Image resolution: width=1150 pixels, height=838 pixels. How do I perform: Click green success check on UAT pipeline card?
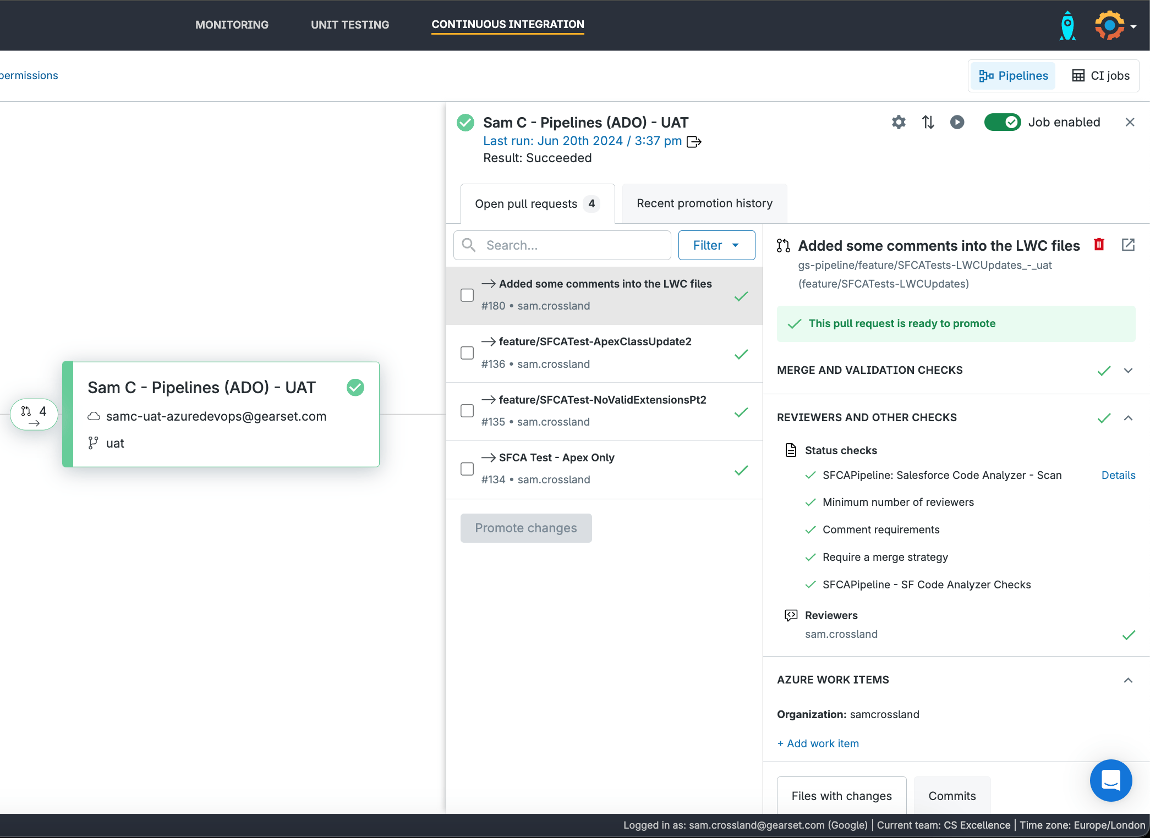click(355, 388)
